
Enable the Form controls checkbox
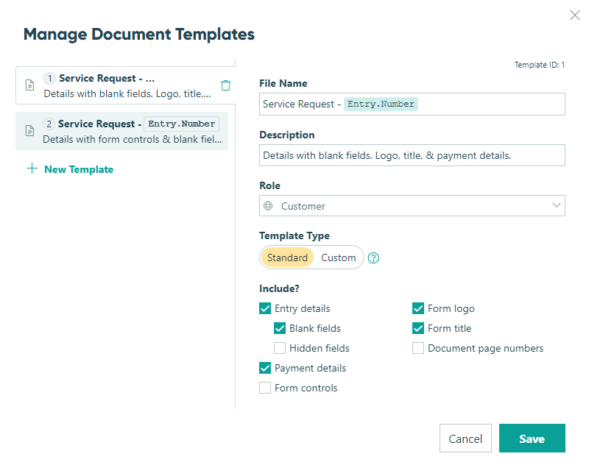[x=265, y=388]
